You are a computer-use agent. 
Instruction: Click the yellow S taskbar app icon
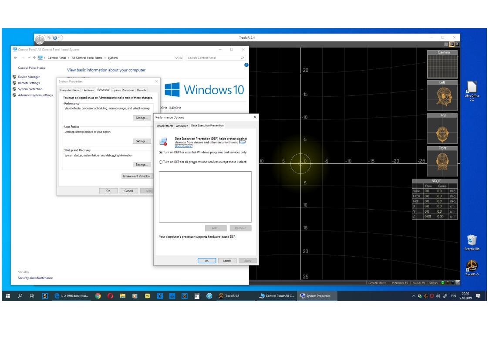point(44,296)
